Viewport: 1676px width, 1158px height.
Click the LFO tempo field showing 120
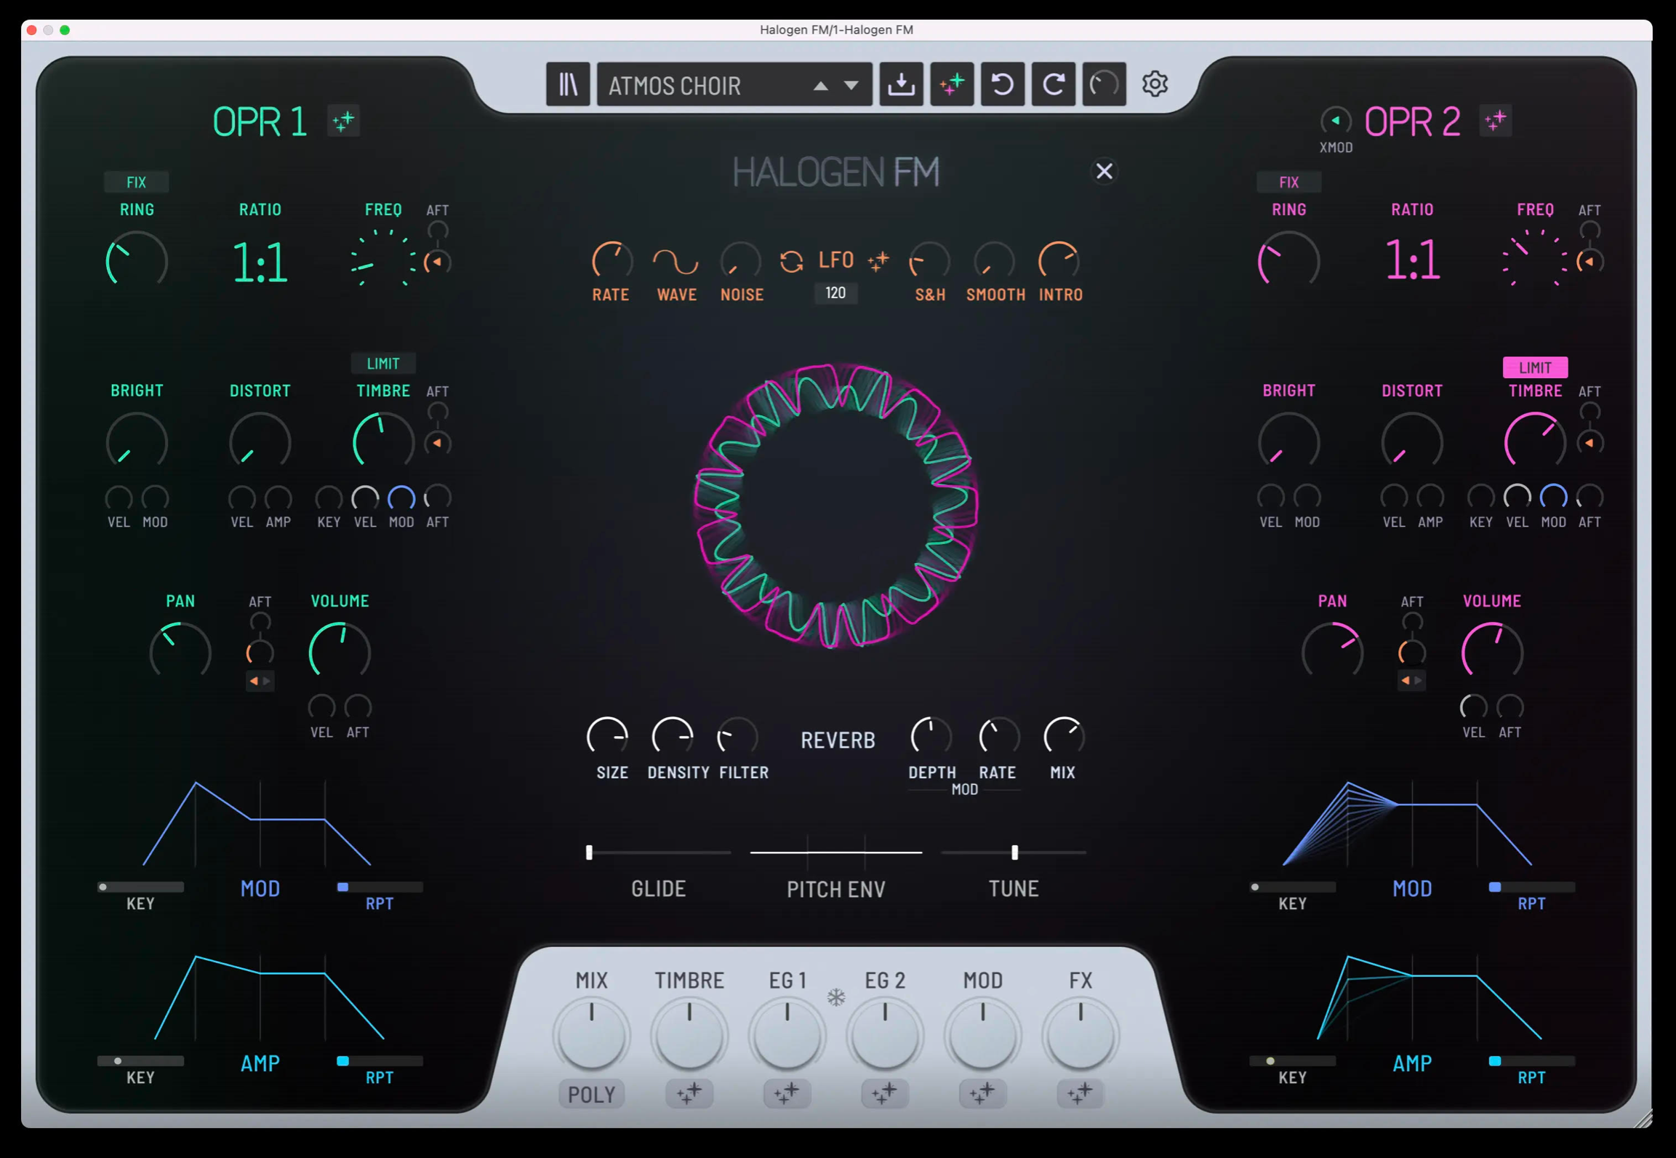pyautogui.click(x=835, y=293)
